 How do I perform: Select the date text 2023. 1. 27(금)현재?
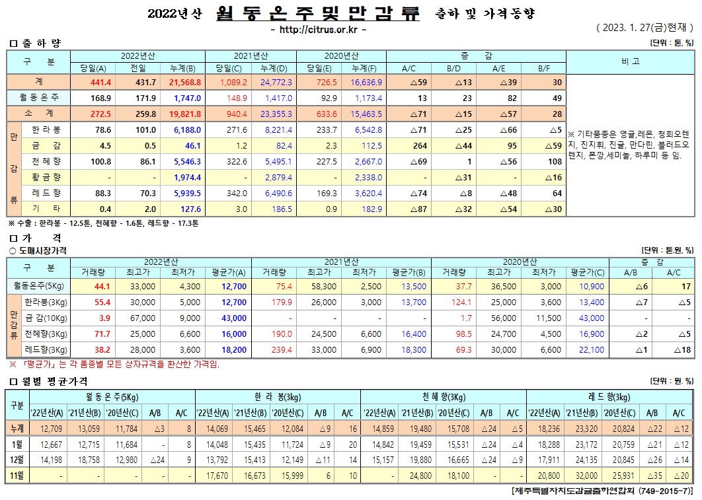(x=644, y=28)
